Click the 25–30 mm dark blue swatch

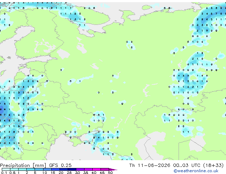tap(72, 169)
